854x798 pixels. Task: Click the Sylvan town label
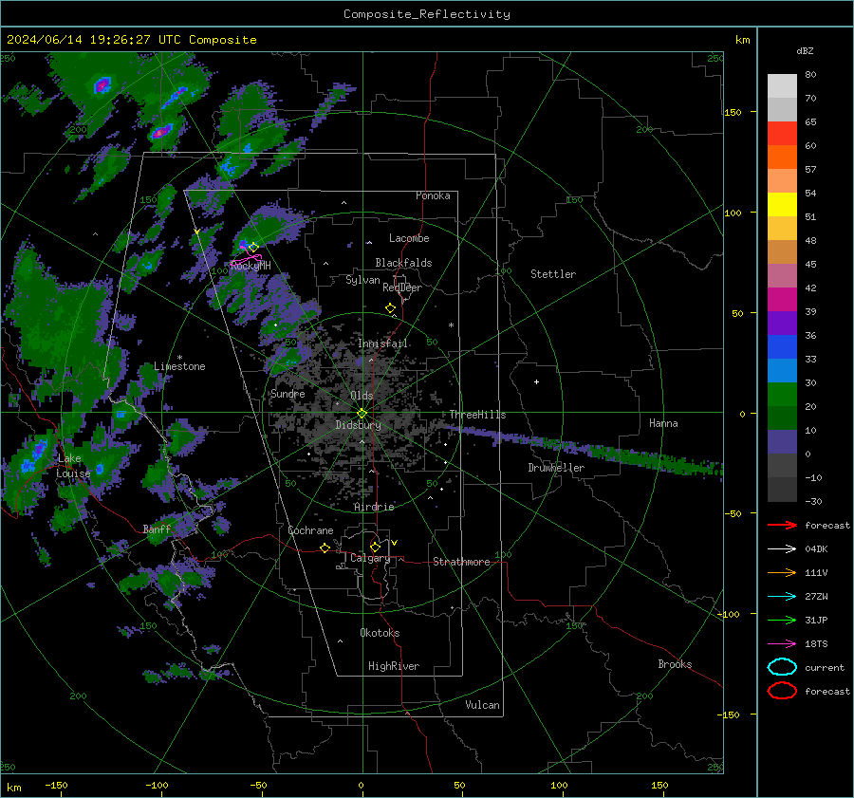pos(362,280)
